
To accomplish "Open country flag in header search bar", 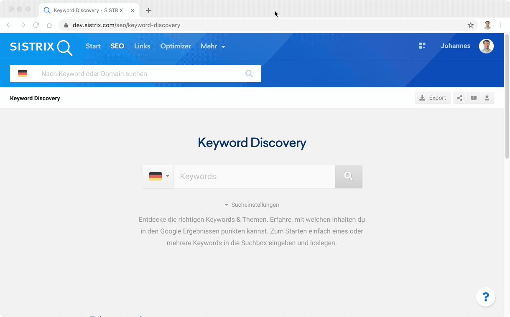I will (23, 74).
